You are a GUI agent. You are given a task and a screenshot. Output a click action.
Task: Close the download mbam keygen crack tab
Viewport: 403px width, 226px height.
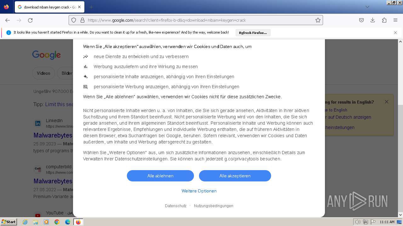79,7
